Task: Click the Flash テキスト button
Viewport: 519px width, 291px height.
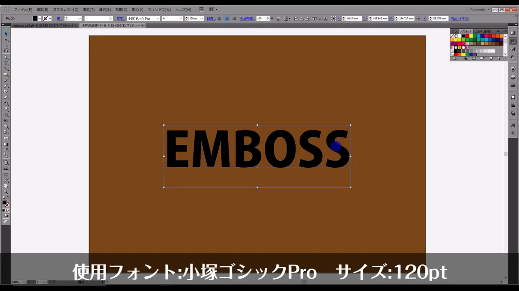Action: click(x=460, y=18)
